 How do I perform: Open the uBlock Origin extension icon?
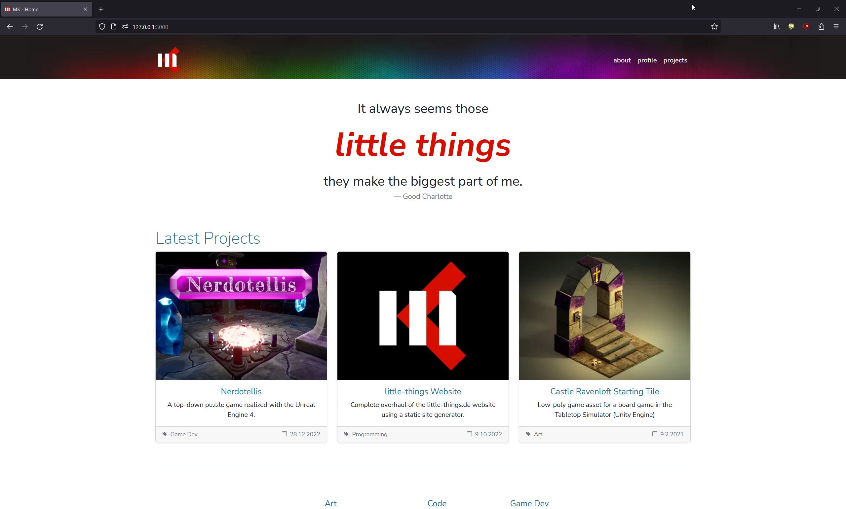point(806,27)
